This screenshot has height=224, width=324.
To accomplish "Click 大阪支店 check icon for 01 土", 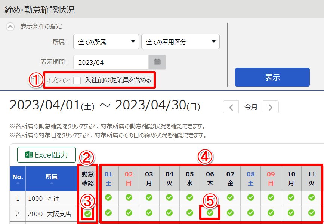I will [x=108, y=213].
